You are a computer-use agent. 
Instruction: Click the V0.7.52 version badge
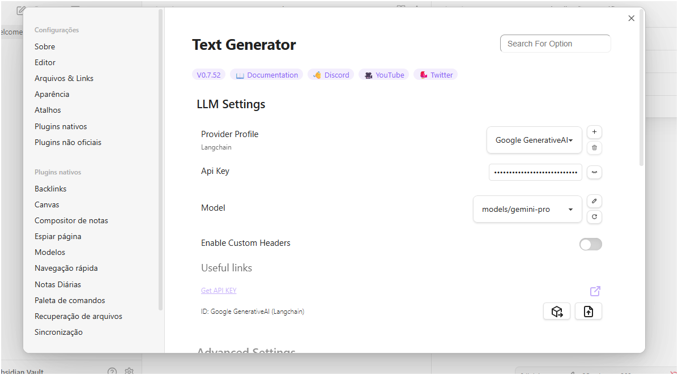pos(208,75)
